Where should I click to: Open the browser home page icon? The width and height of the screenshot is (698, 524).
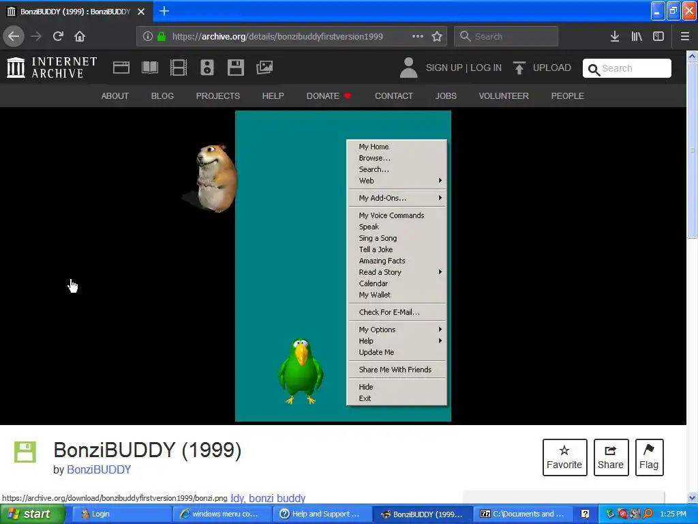(80, 36)
